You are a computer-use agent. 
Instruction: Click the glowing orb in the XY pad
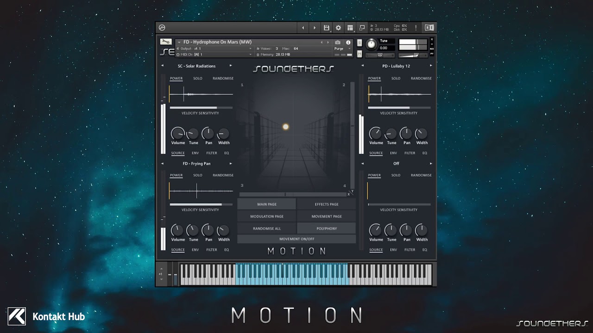(285, 127)
